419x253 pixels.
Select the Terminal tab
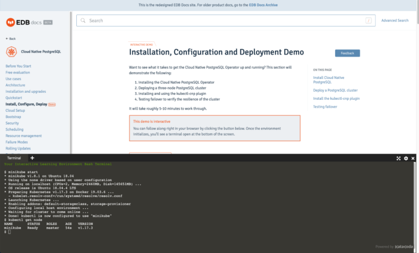pos(14,158)
